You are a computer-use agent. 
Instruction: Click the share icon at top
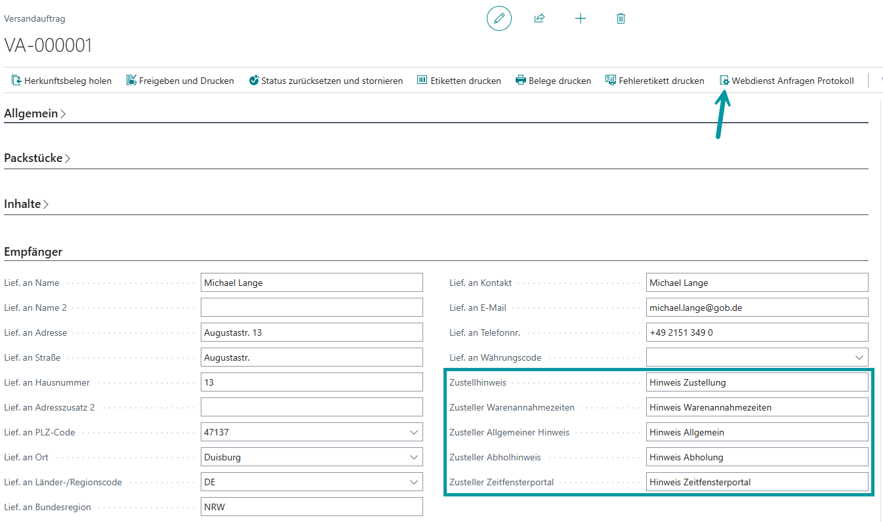(539, 19)
